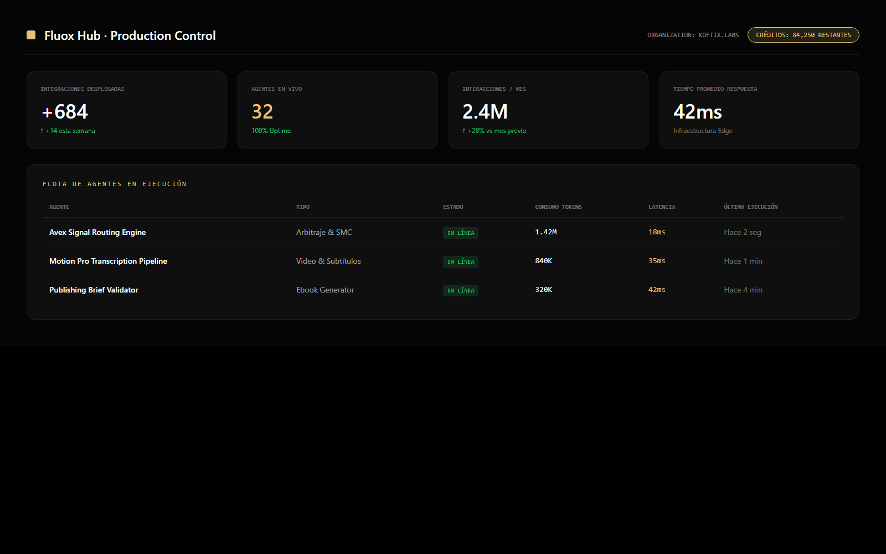Click the 42ms latency in Publishing Brief row
The image size is (886, 554).
point(657,290)
